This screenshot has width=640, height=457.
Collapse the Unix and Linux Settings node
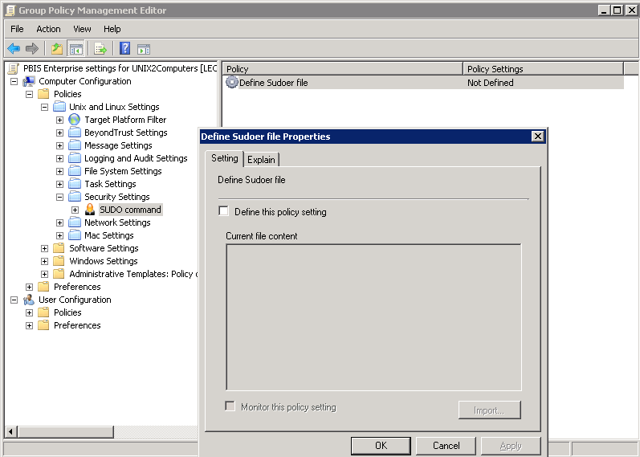click(44, 107)
